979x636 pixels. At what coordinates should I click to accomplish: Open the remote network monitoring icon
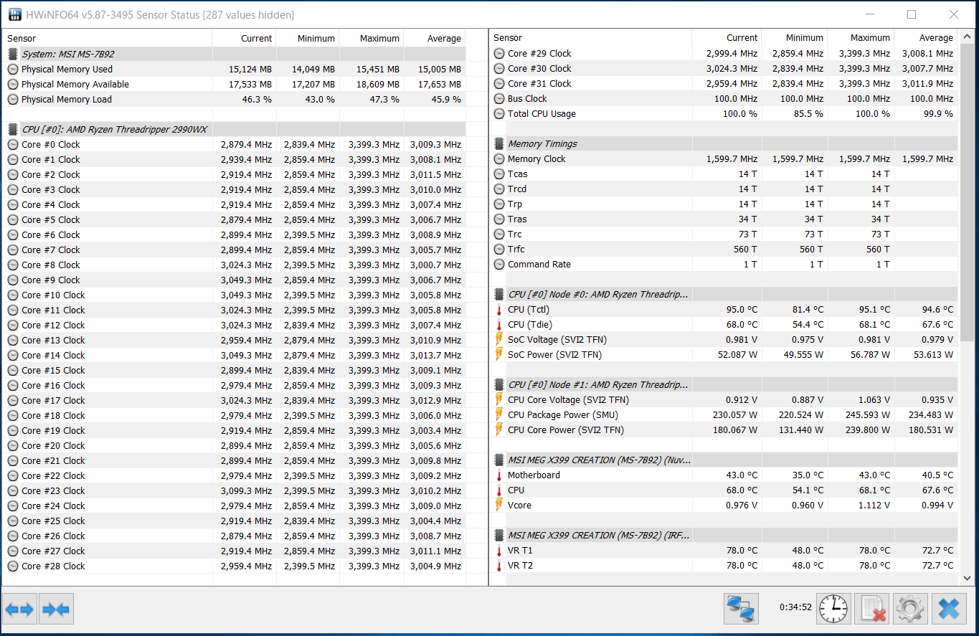(741, 609)
